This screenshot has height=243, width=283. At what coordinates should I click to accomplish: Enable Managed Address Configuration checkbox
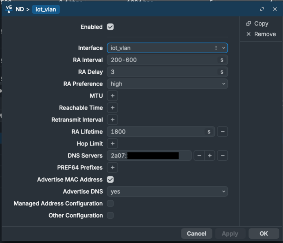(x=110, y=203)
